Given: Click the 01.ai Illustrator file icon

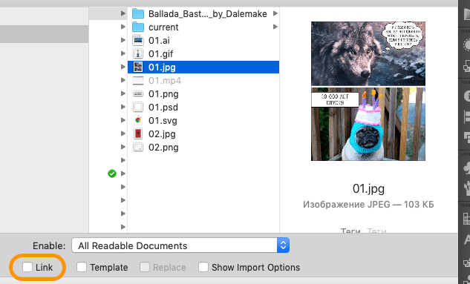Looking at the screenshot, I should [x=138, y=40].
